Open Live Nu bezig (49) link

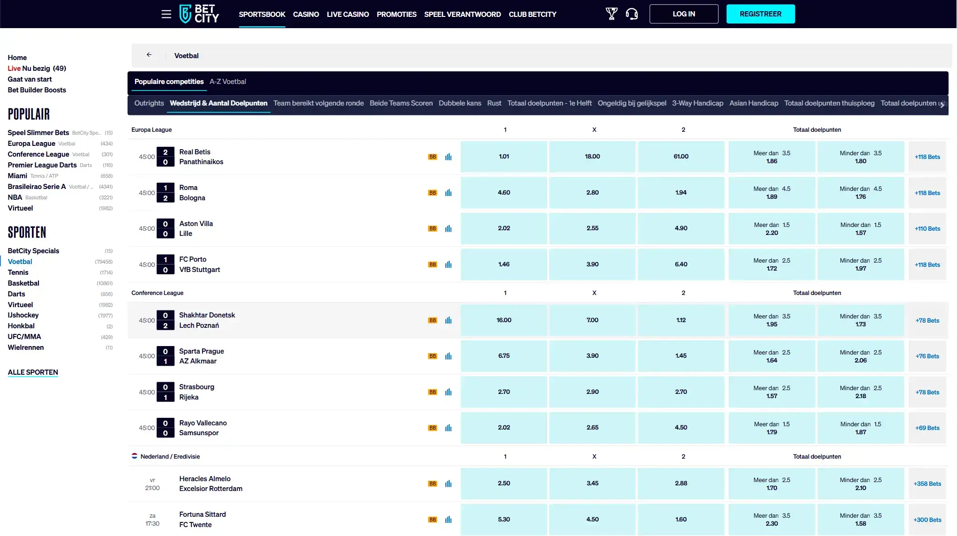tap(37, 68)
